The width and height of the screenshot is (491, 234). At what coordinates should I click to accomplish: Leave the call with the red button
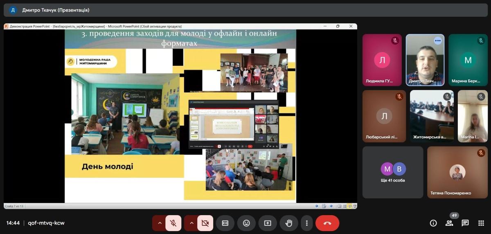point(327,223)
